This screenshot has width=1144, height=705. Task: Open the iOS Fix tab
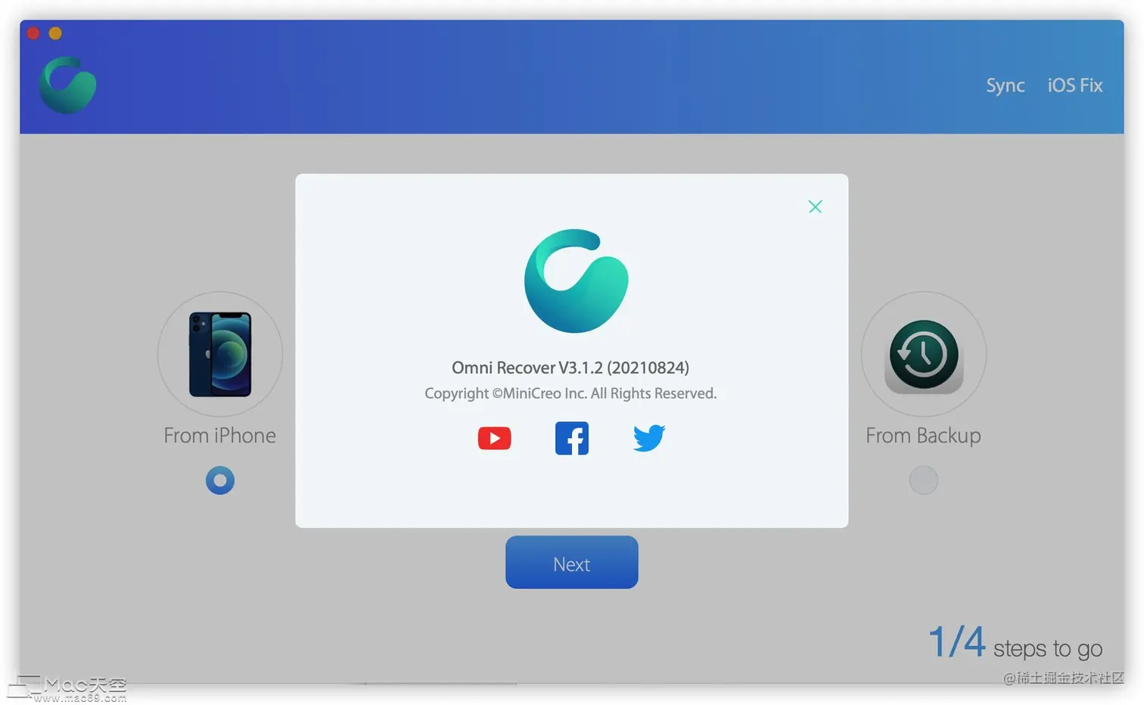[x=1074, y=85]
